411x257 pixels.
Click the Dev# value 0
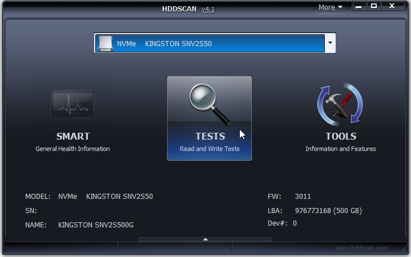point(295,223)
